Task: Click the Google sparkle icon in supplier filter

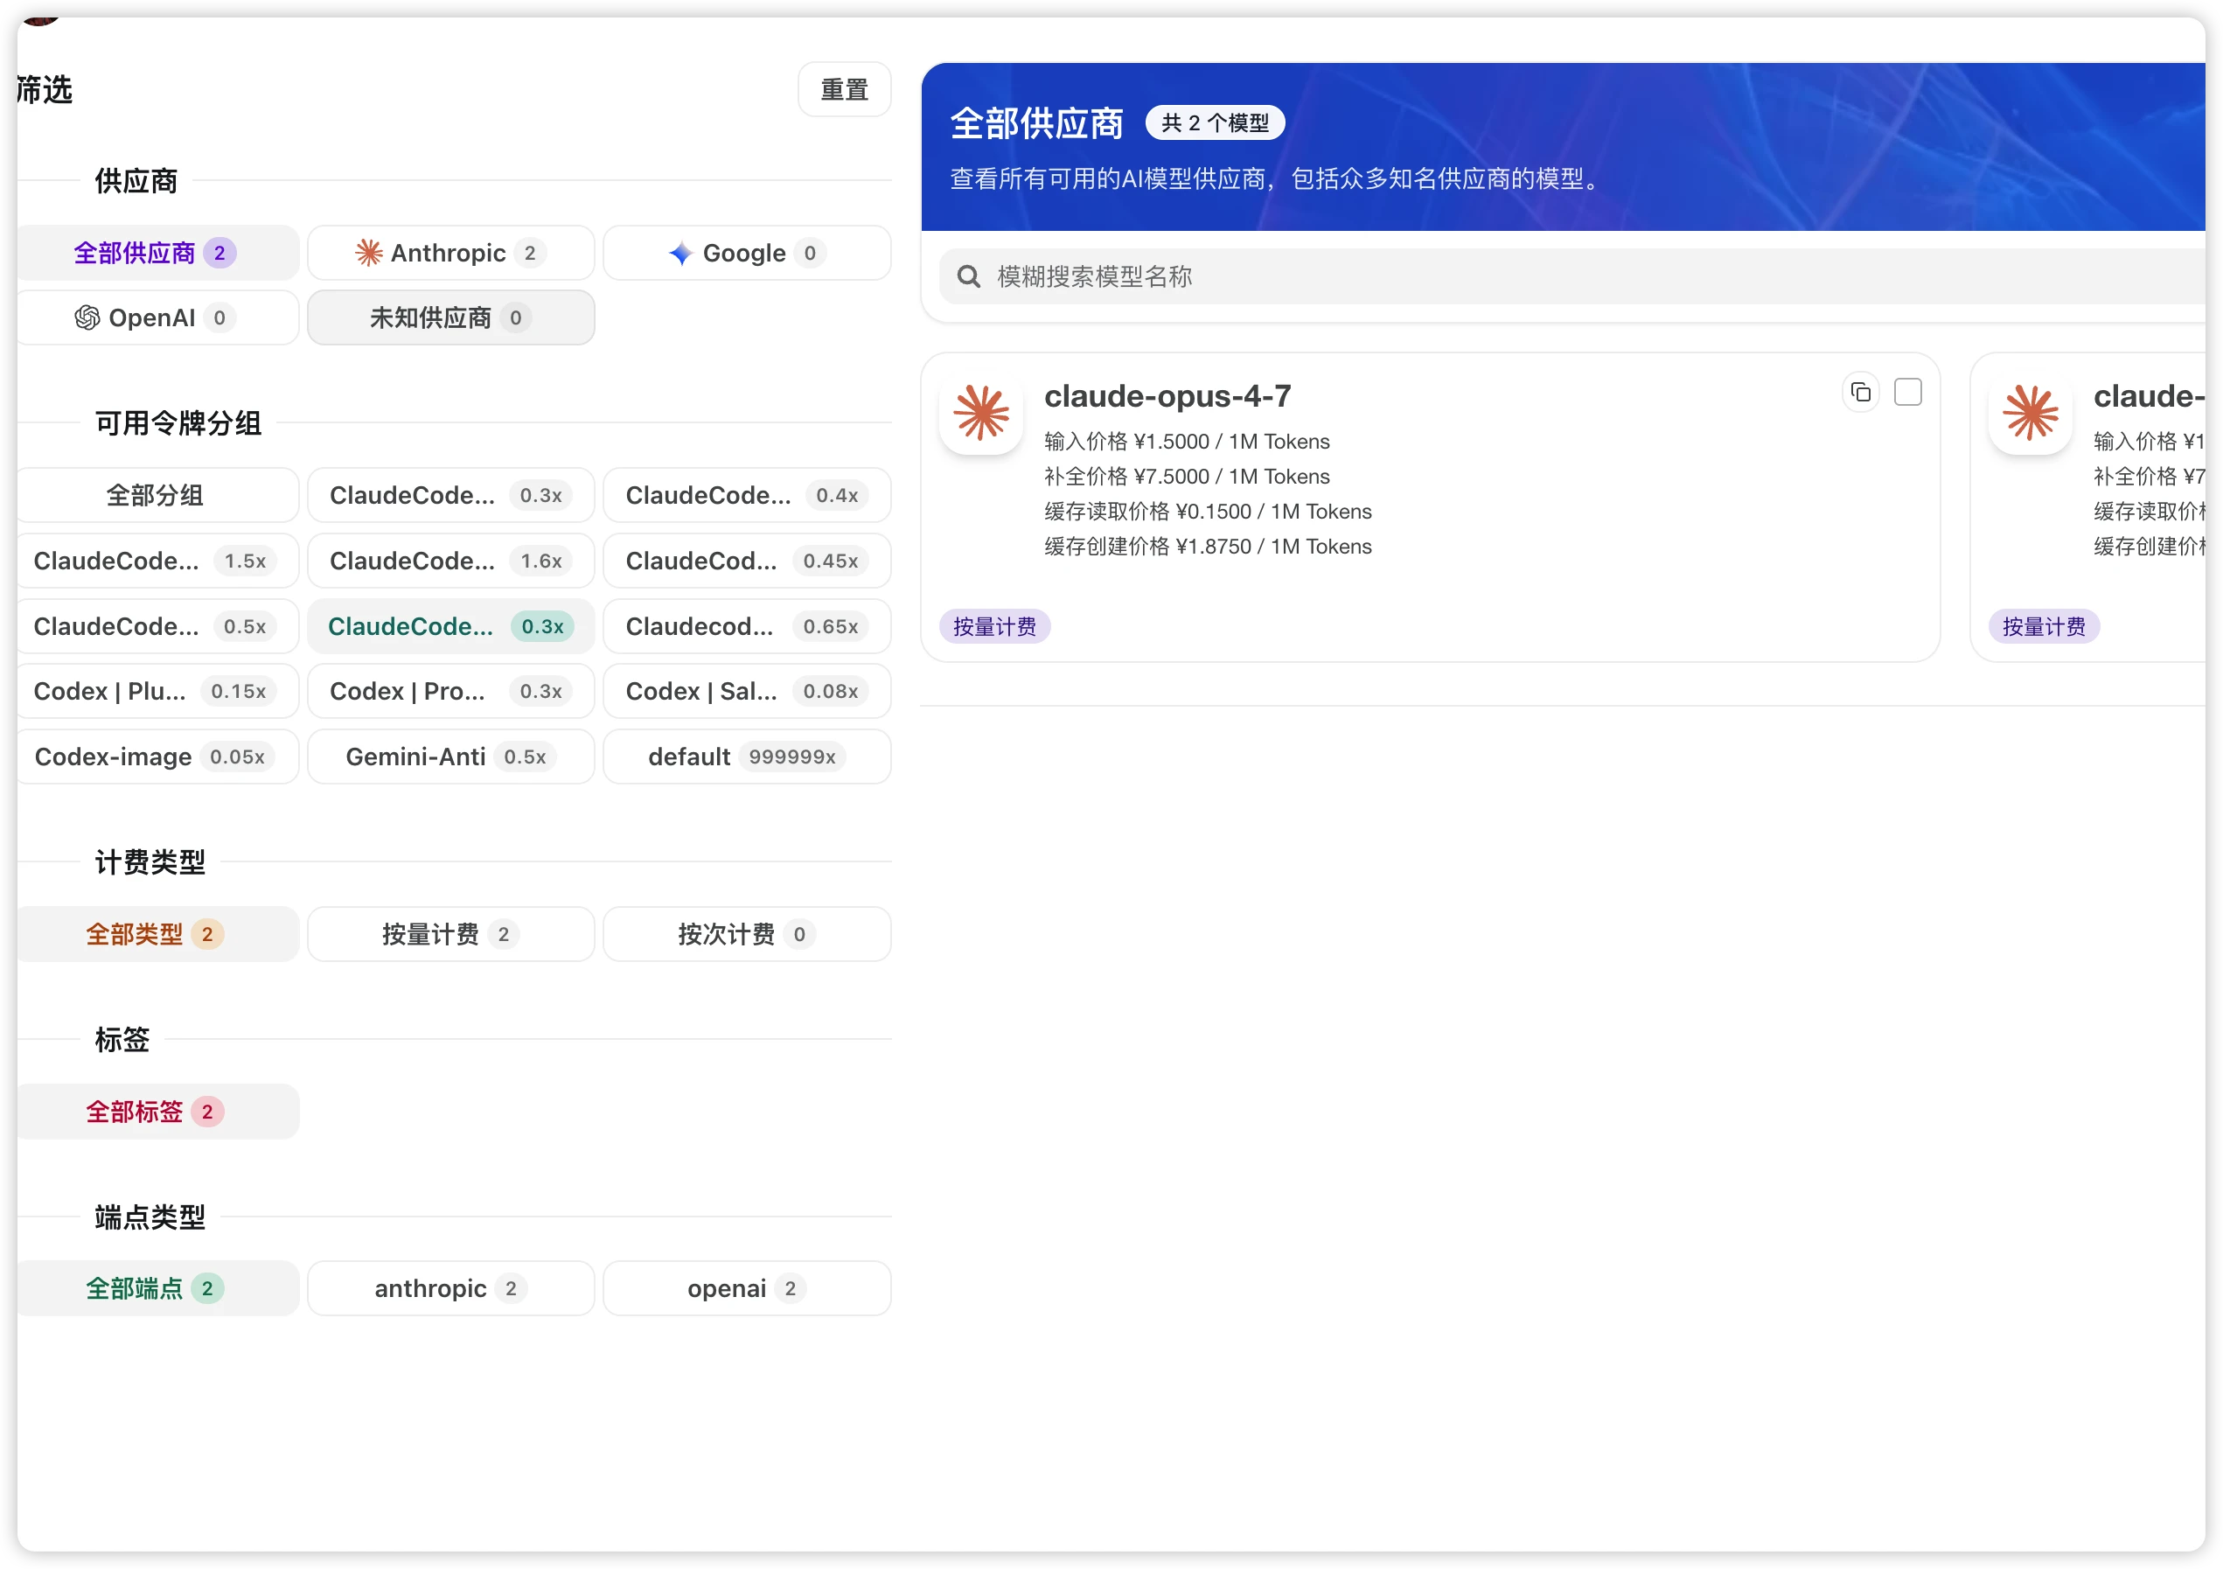Action: click(680, 253)
